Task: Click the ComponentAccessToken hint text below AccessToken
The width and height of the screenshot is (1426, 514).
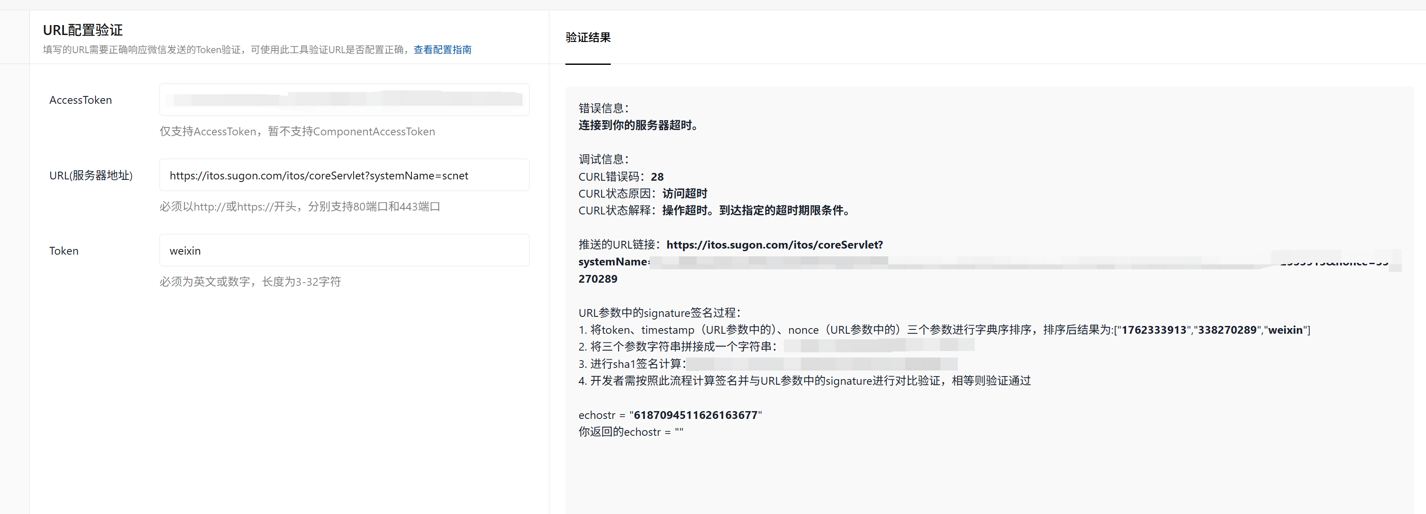Action: click(297, 132)
